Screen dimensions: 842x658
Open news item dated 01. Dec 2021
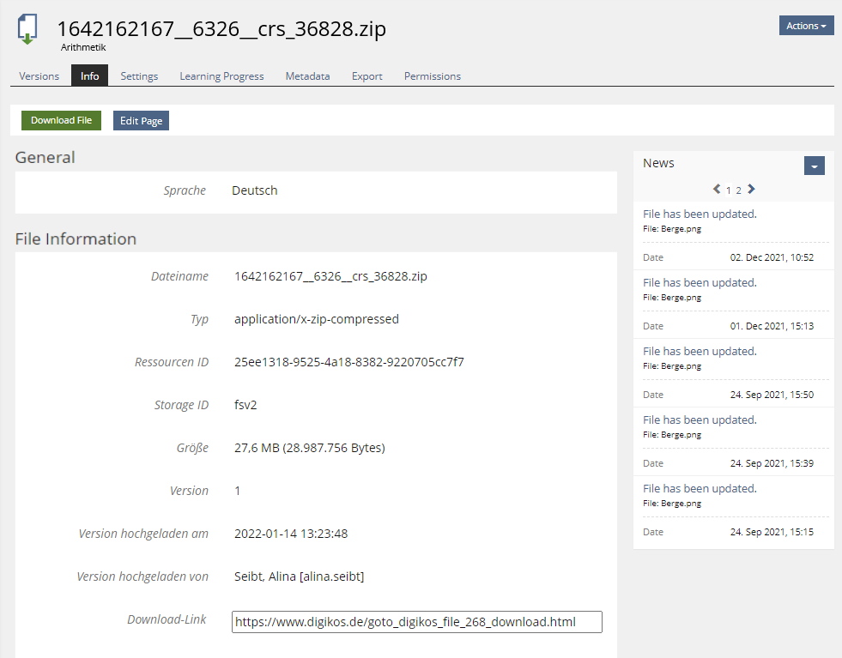(700, 283)
